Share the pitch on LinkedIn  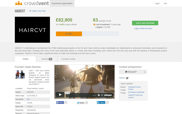click(x=101, y=103)
